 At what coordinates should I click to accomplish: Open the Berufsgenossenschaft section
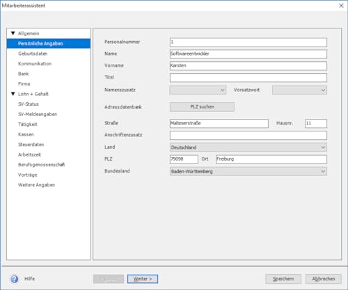(x=42, y=165)
